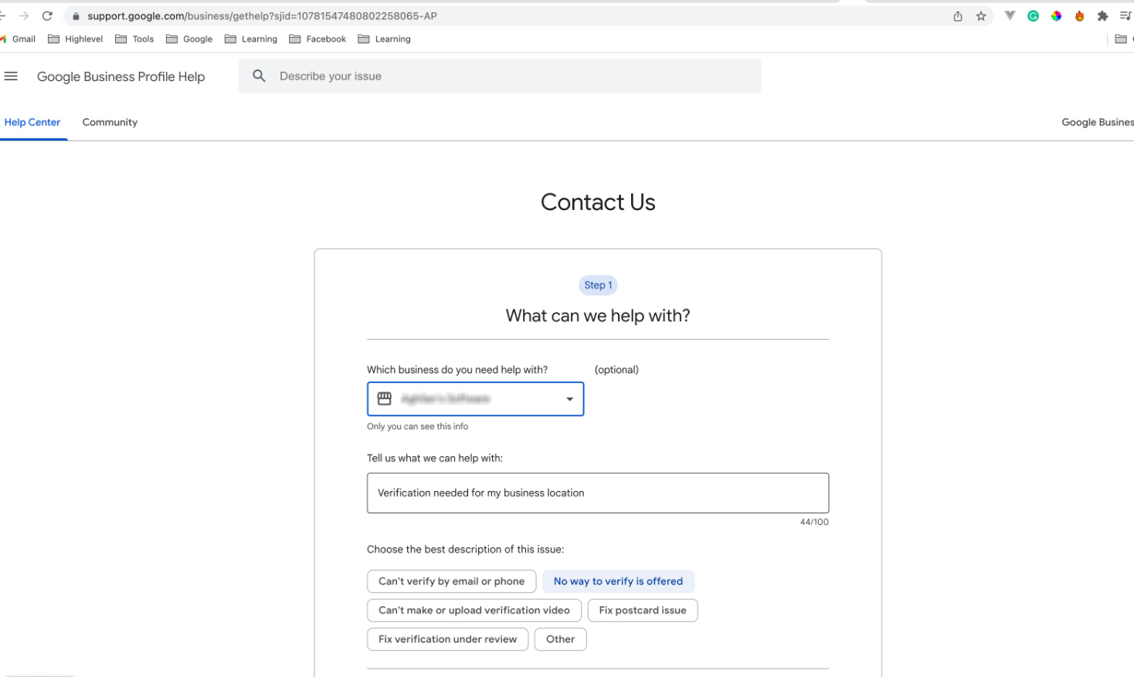
Task: Open the flame extension icon
Action: click(x=1079, y=15)
